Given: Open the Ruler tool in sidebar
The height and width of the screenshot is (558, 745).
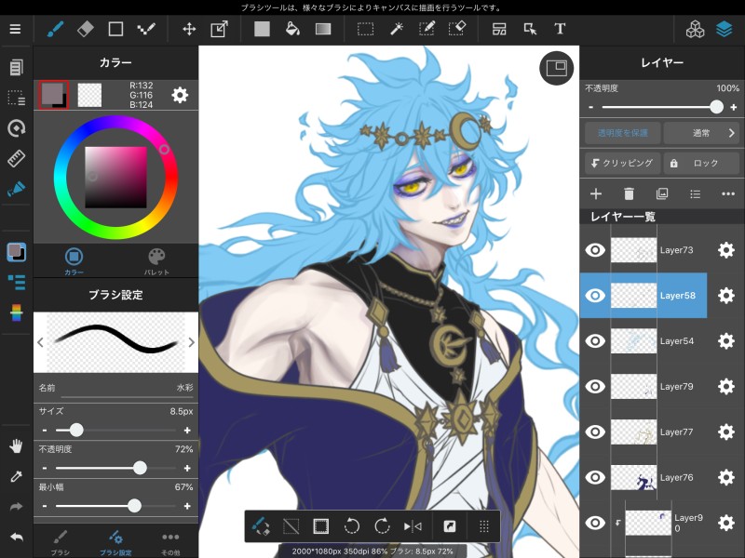Looking at the screenshot, I should point(16,158).
